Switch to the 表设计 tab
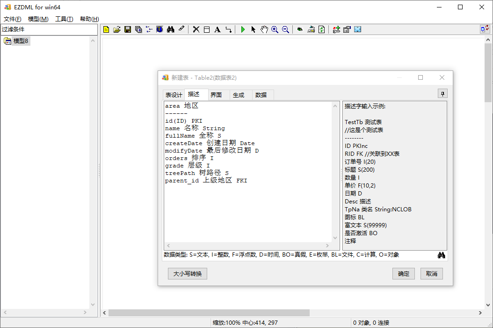Viewport: 493px width, 328px height. [x=174, y=94]
